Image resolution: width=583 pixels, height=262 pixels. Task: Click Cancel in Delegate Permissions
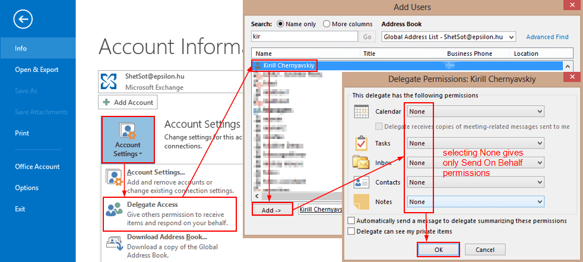pyautogui.click(x=485, y=250)
